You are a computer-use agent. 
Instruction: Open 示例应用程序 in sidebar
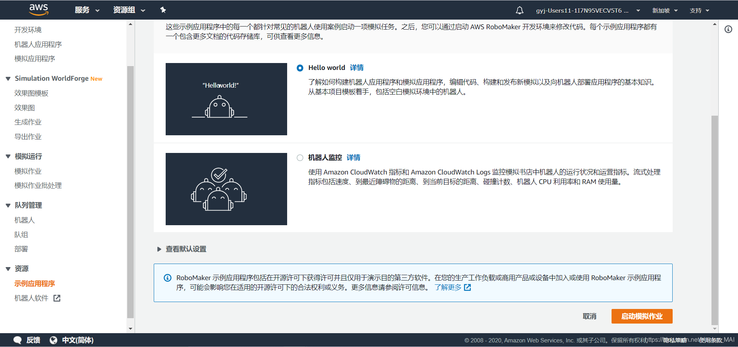35,284
